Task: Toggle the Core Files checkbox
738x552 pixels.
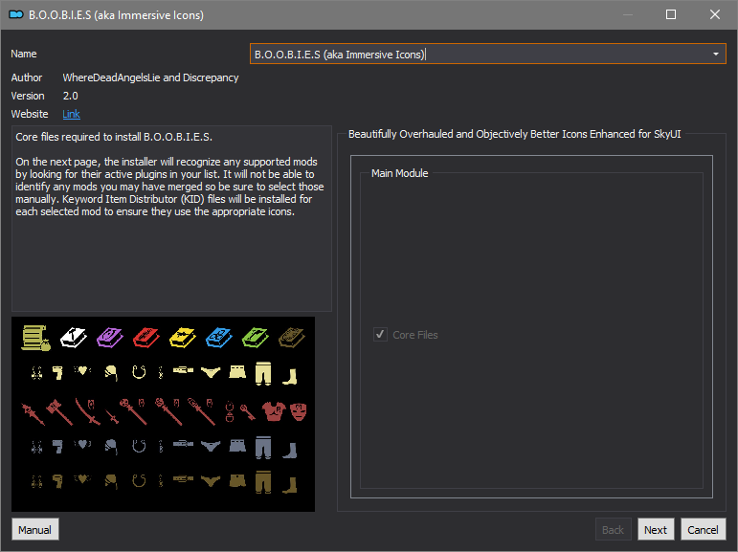Action: (x=380, y=335)
